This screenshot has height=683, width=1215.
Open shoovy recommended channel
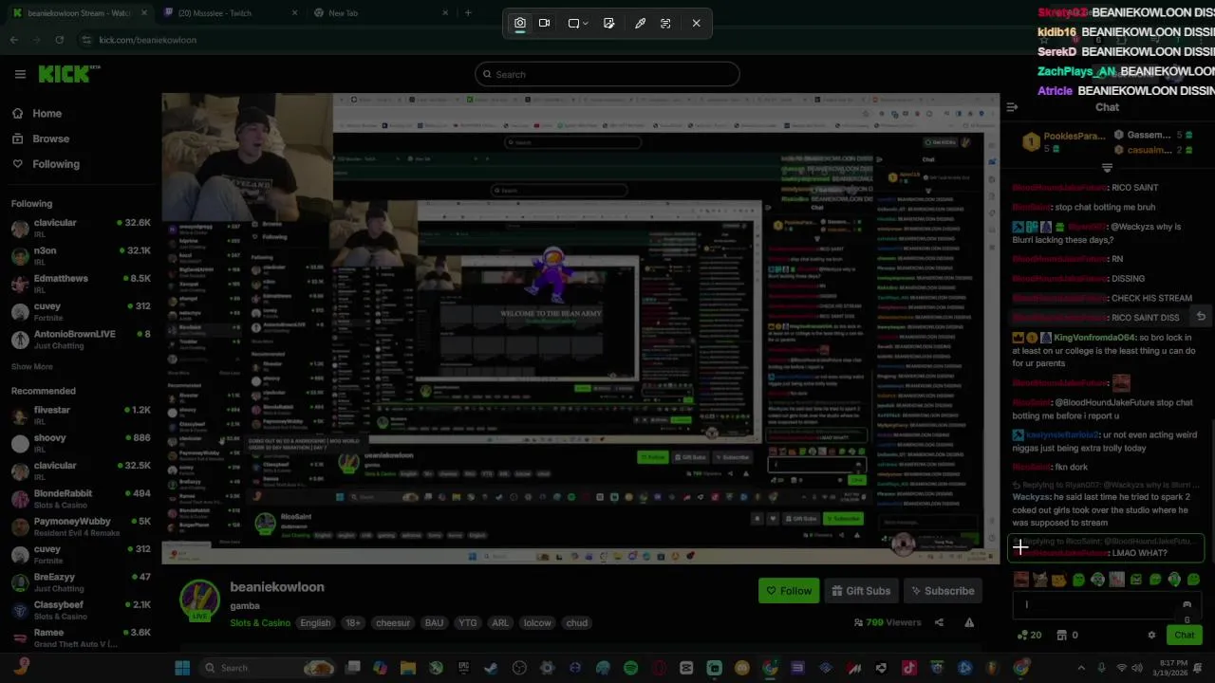[81, 443]
